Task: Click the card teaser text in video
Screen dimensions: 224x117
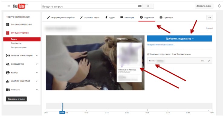Action: tap(122, 39)
